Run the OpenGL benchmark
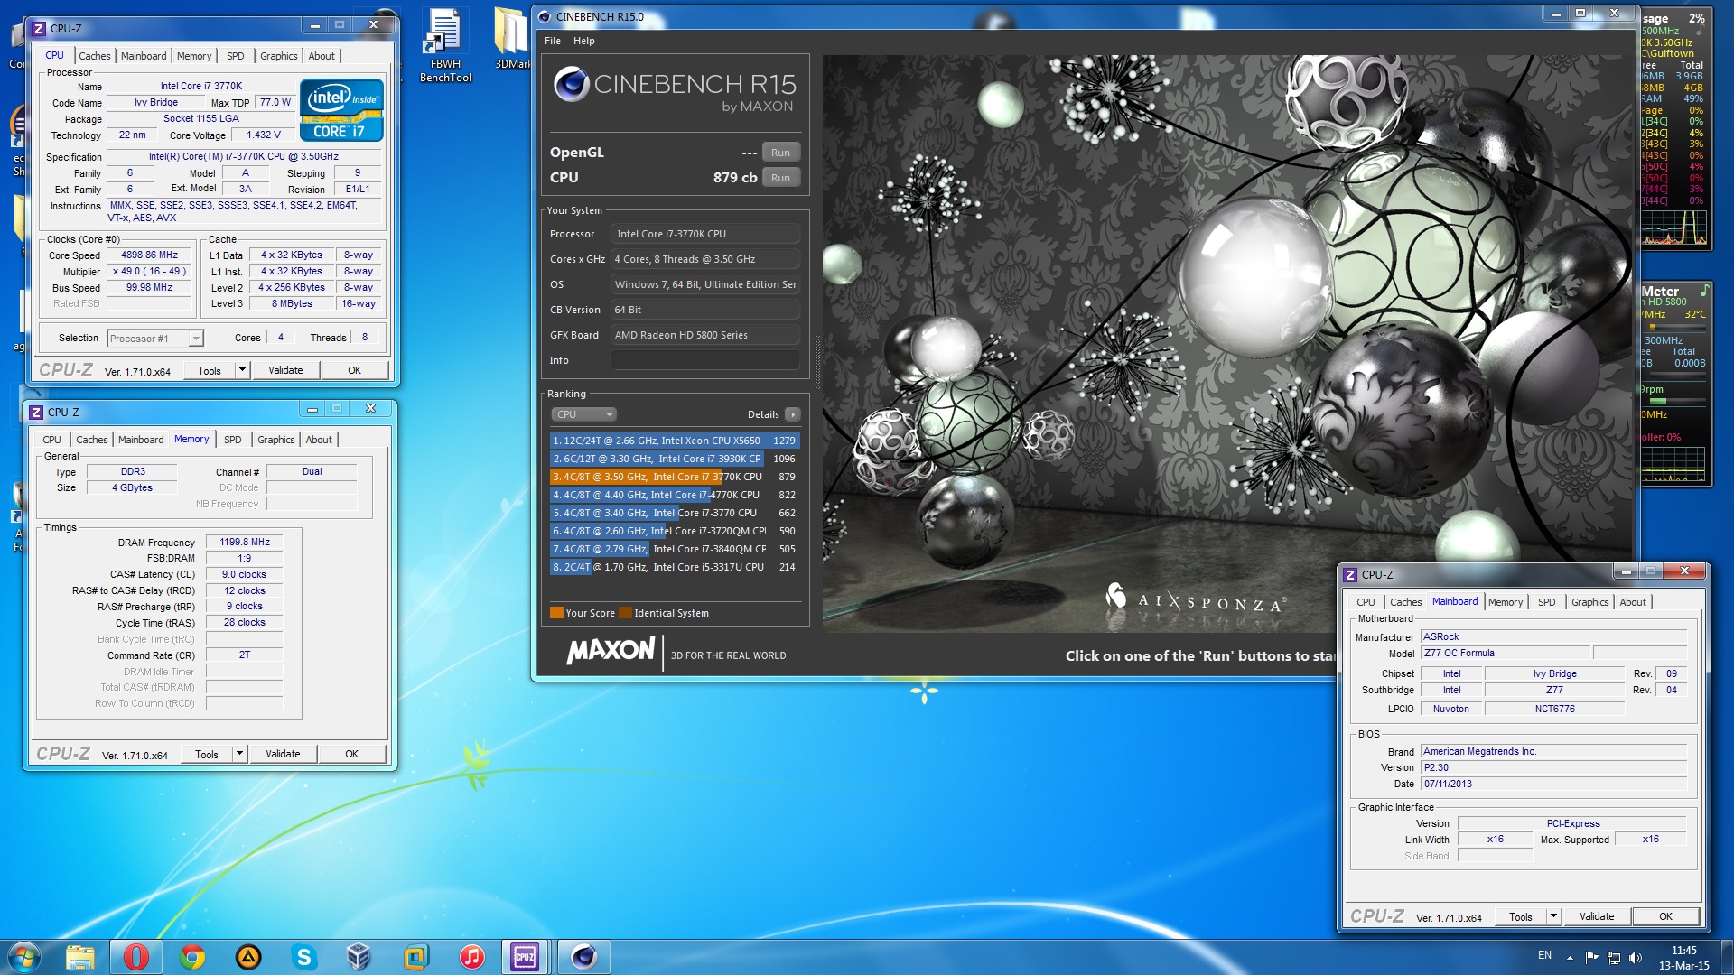Viewport: 1734px width, 975px height. [x=781, y=153]
